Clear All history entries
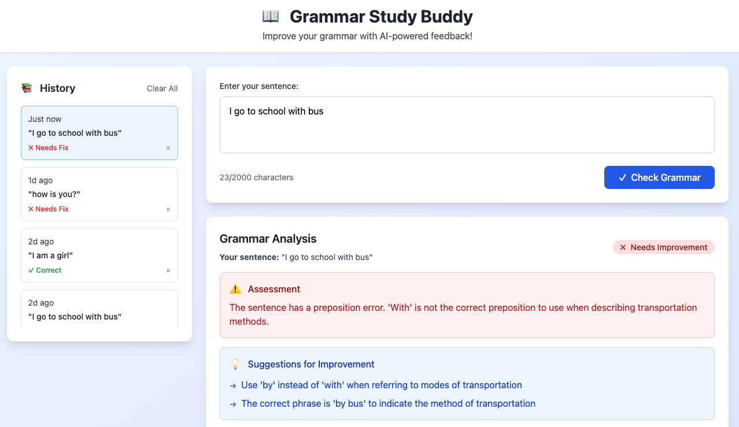Screen dimensions: 739x427 [162, 88]
